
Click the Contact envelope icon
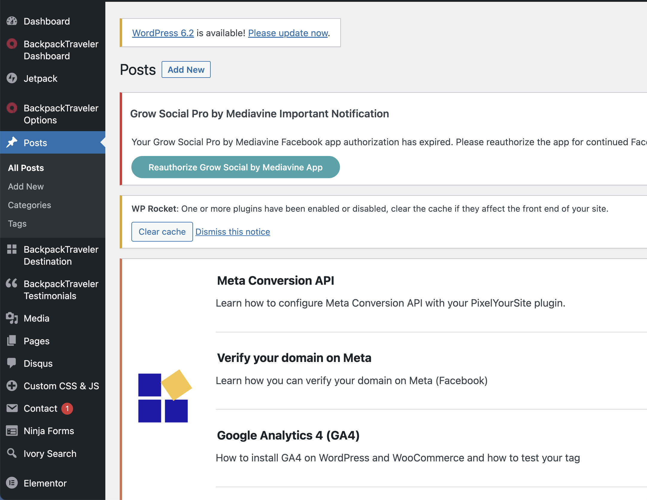pyautogui.click(x=12, y=408)
